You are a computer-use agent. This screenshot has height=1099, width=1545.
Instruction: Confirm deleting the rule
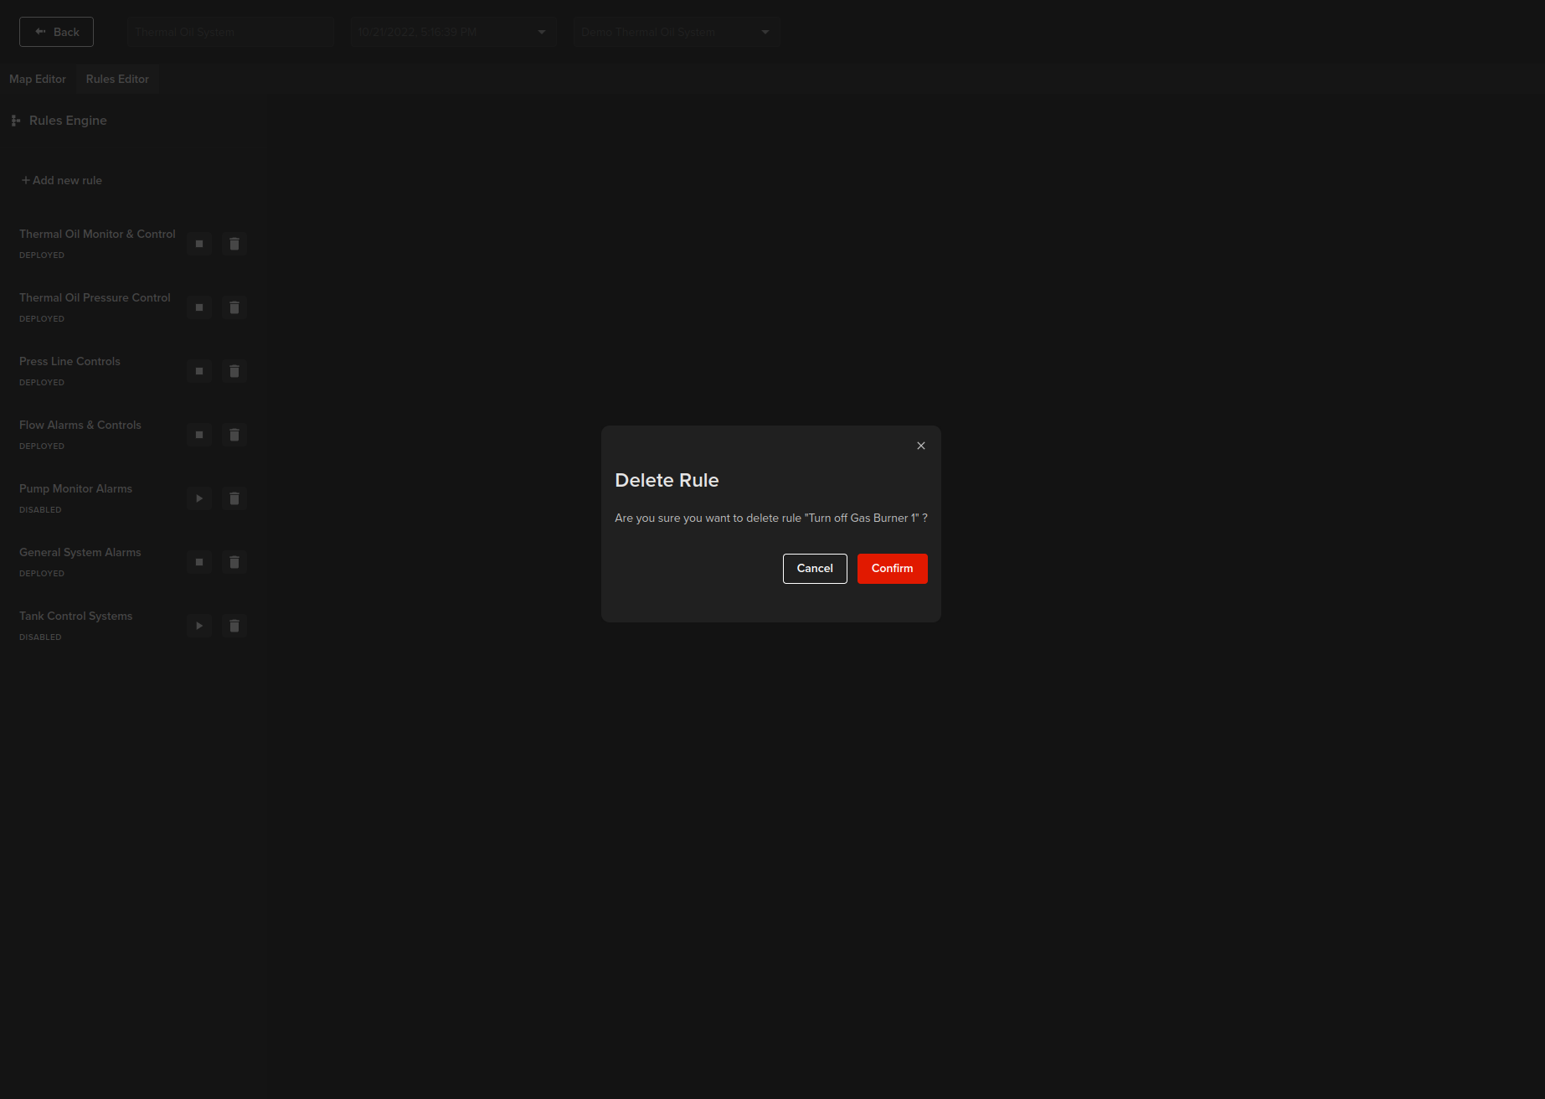click(892, 569)
